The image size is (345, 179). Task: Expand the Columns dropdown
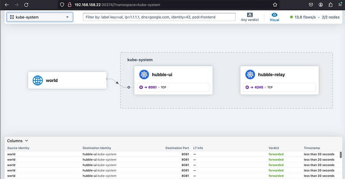tap(18, 141)
